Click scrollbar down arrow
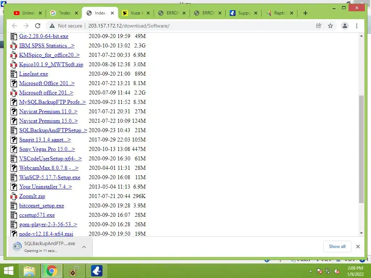Viewport: 371px width, 278px height. 361,233
